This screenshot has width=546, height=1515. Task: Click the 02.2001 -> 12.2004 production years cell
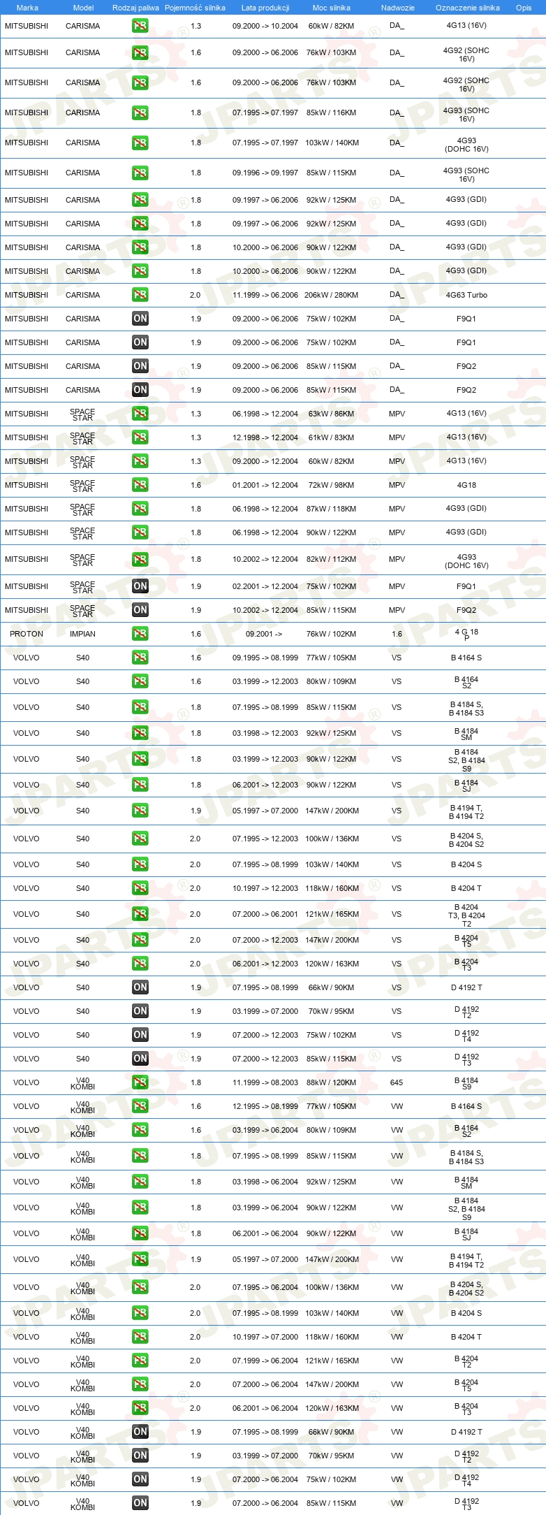[265, 586]
